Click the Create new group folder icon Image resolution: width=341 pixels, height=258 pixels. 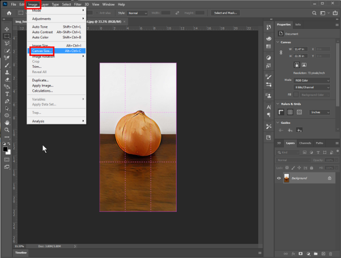click(316, 253)
